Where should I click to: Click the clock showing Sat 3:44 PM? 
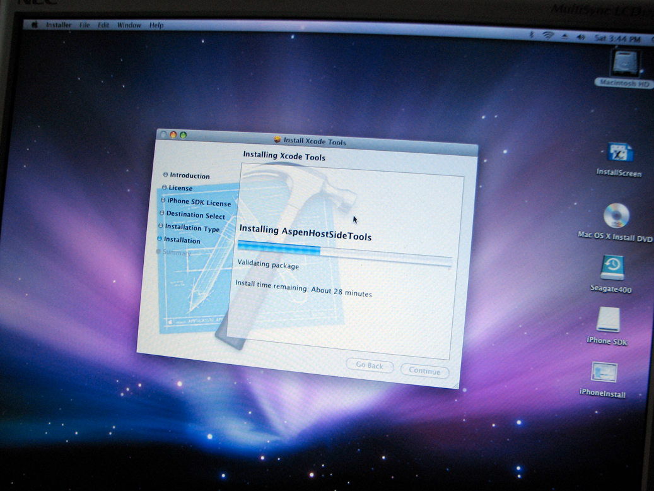click(x=617, y=39)
